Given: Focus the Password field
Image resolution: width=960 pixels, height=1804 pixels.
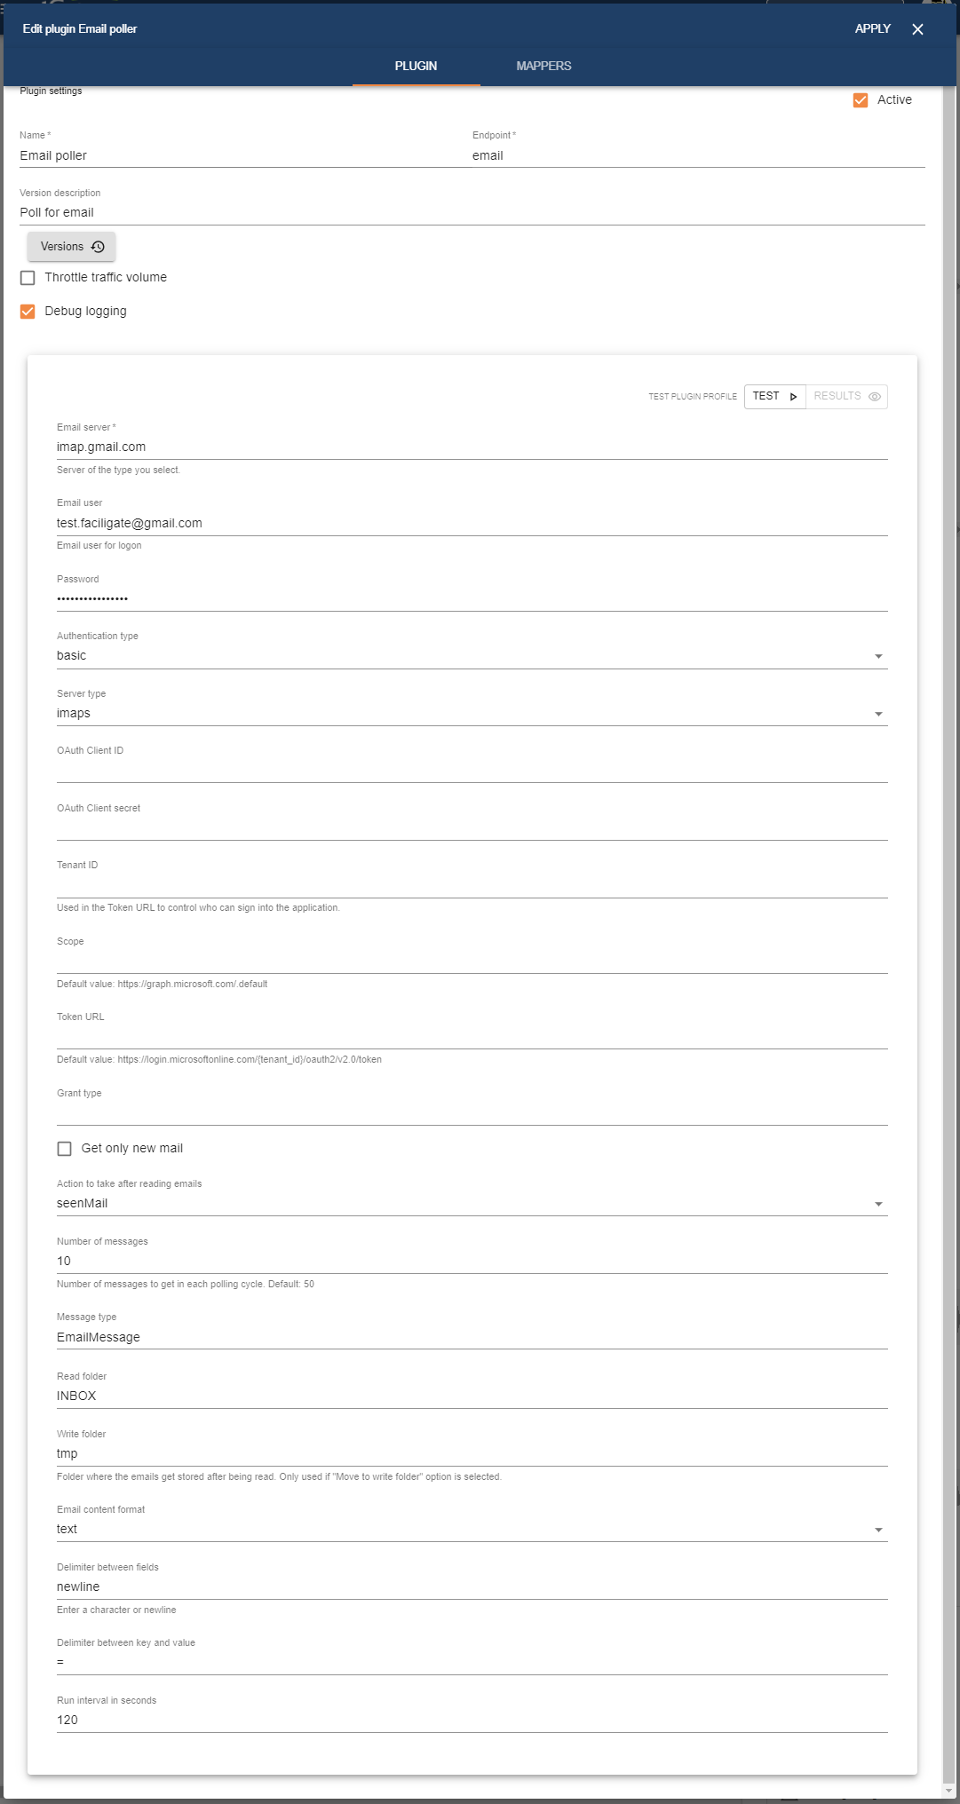Looking at the screenshot, I should click(x=471, y=599).
